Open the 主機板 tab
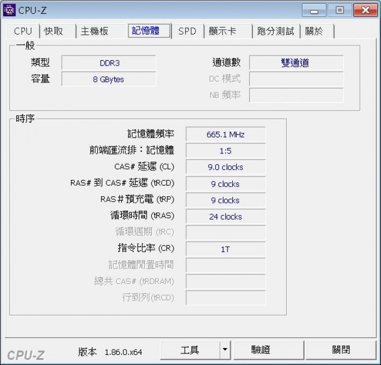This screenshot has width=381, height=365. 101,31
